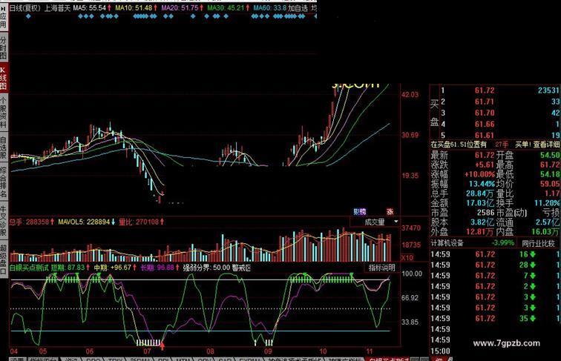Click the 涨幅 +10.00% value

pos(479,174)
